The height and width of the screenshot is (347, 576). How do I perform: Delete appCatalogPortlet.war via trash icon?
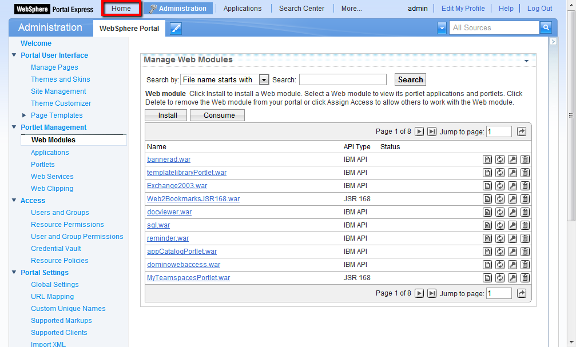[525, 252]
